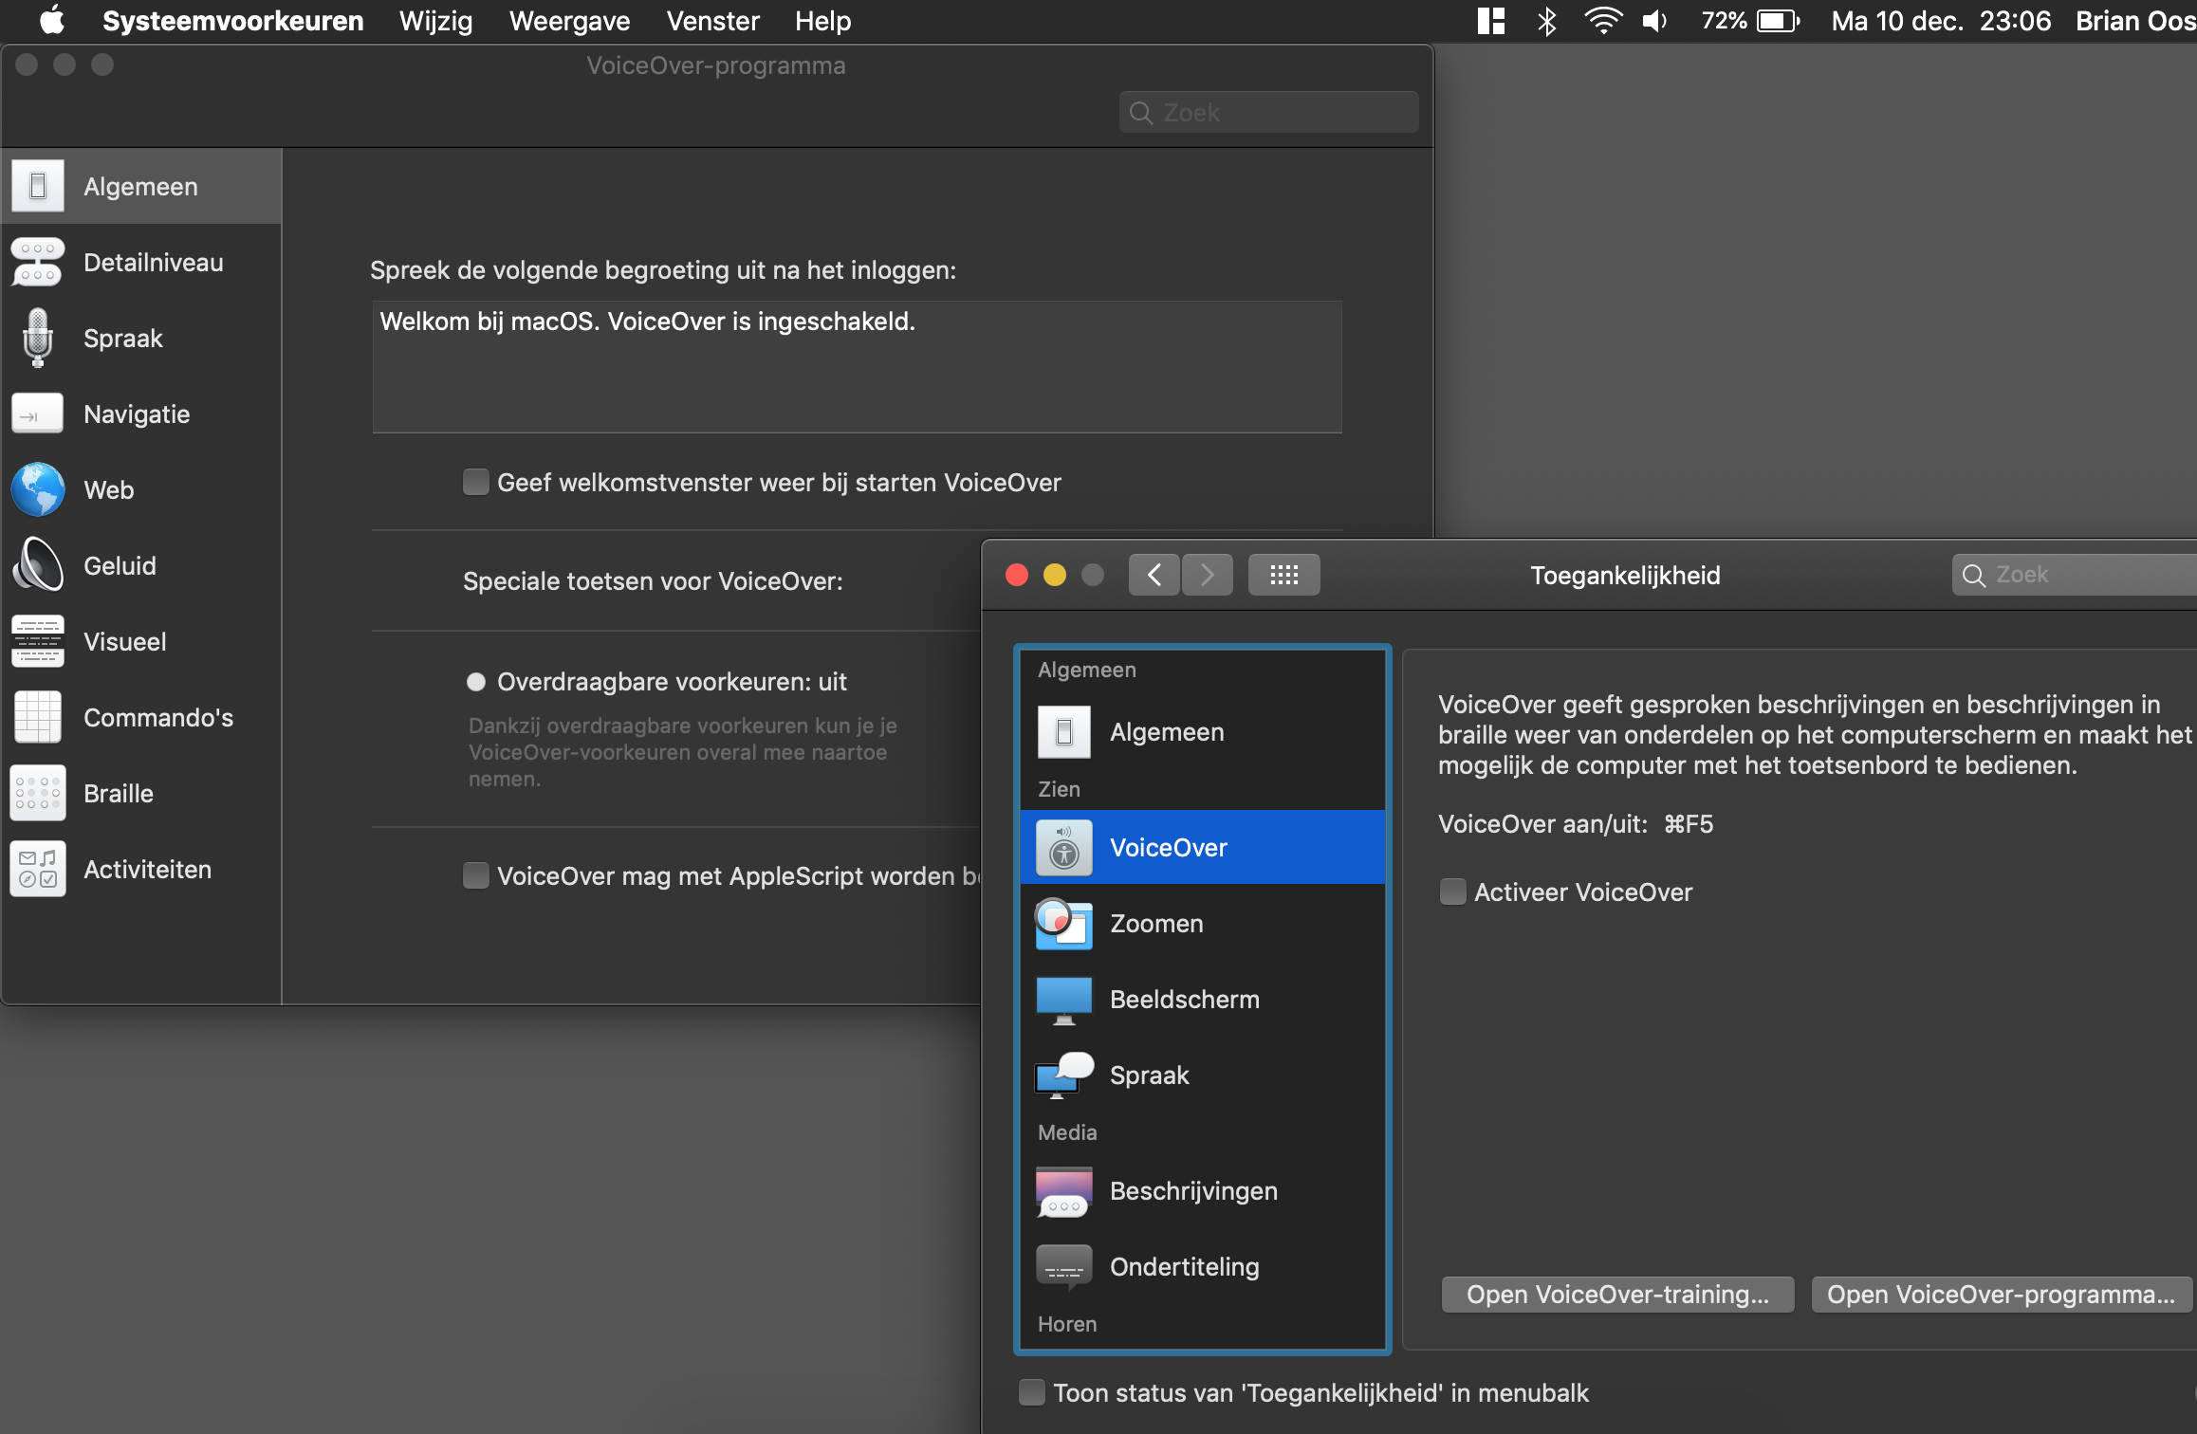This screenshot has width=2197, height=1434.
Task: Click the date and time in menu bar
Action: (1940, 21)
